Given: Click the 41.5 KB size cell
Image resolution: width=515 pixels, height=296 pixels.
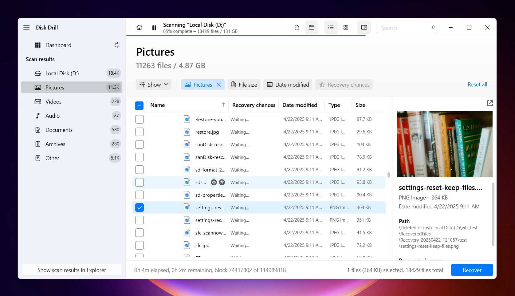Looking at the screenshot, I should point(364,233).
